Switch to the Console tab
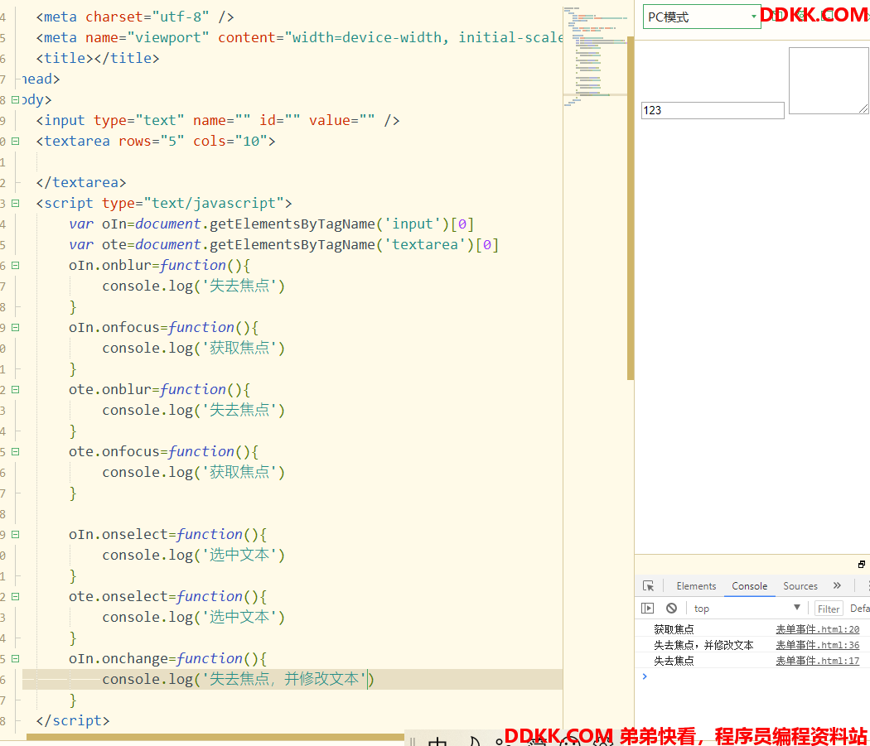The width and height of the screenshot is (870, 746). 749,585
